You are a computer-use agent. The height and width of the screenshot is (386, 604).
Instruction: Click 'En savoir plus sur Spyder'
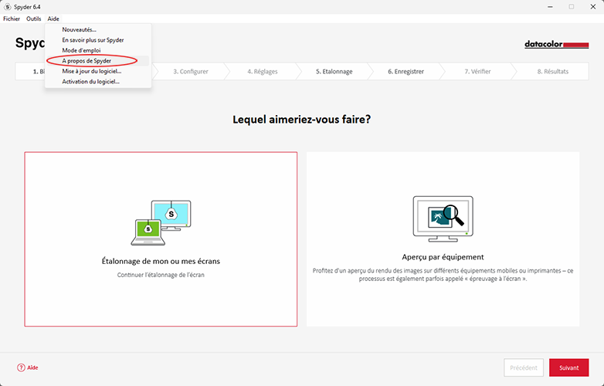[x=93, y=40]
